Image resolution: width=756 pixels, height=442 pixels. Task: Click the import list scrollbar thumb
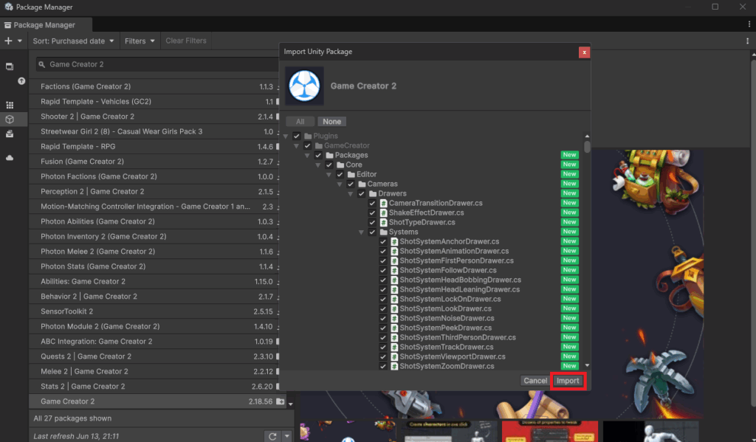[x=587, y=147]
